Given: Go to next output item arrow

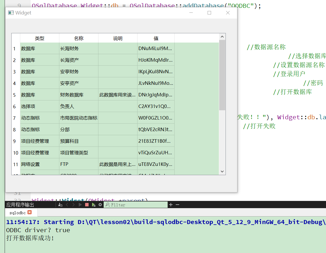Looking at the screenshot, I should point(74,205).
